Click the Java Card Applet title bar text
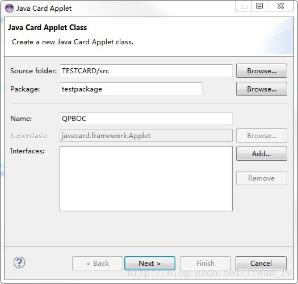The image size is (298, 284). coord(44,9)
